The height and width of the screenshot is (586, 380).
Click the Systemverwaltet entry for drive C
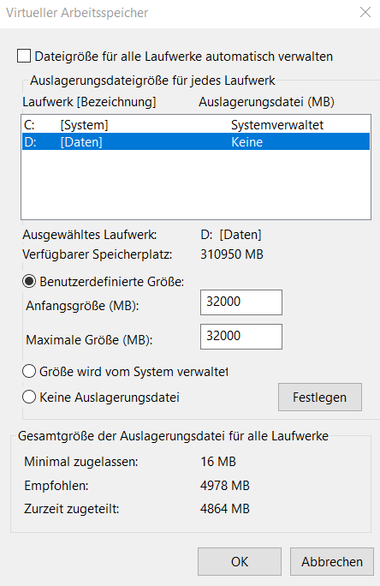pyautogui.click(x=277, y=125)
